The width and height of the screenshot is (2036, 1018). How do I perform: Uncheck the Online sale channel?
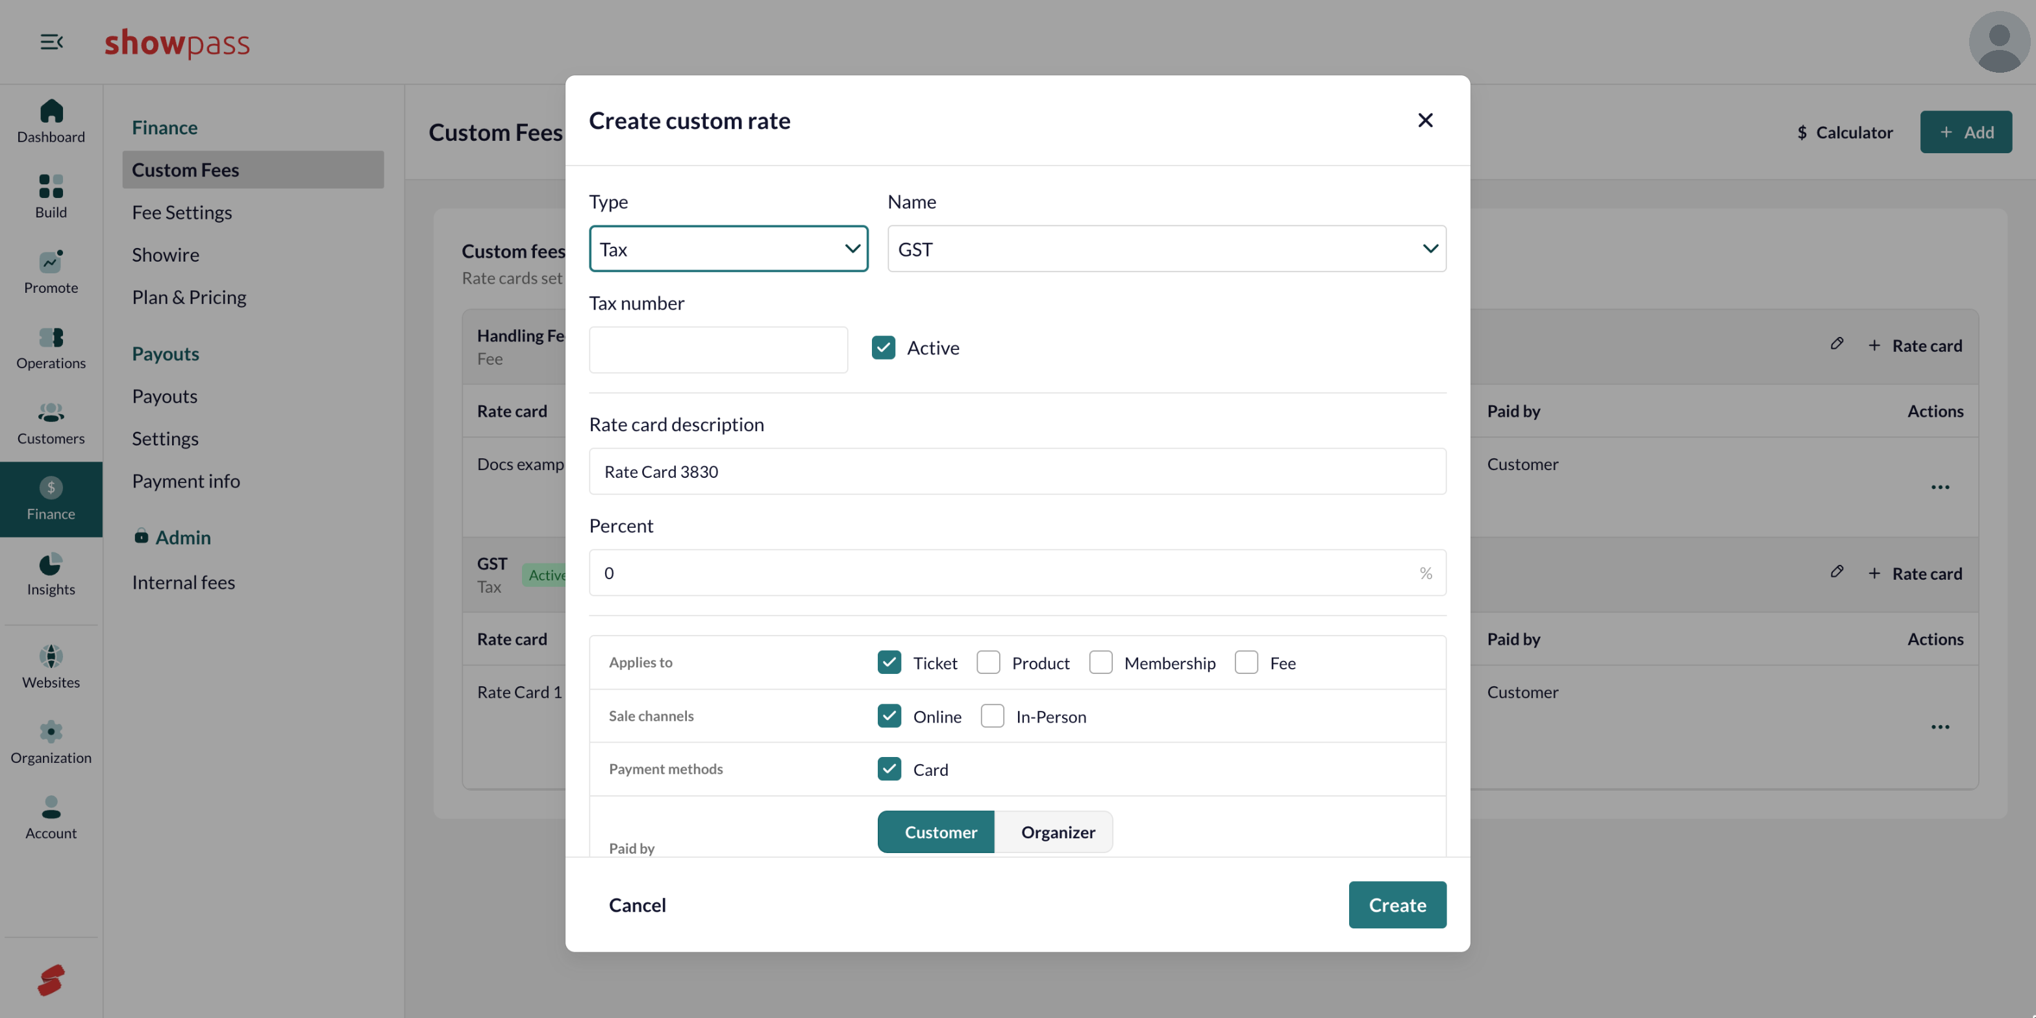tap(889, 716)
